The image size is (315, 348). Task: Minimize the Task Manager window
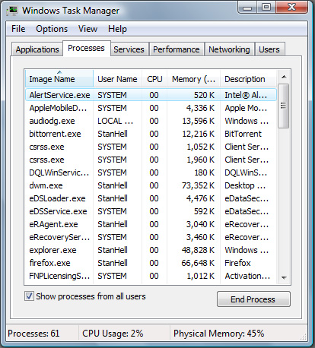247,8
